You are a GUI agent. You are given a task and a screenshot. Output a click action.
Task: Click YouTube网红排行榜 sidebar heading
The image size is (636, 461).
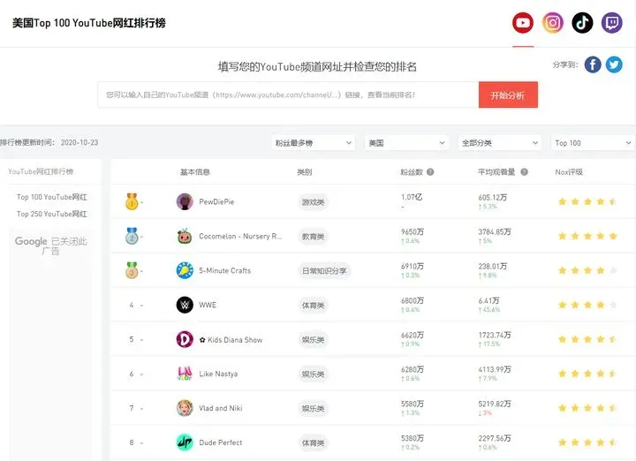coord(41,171)
